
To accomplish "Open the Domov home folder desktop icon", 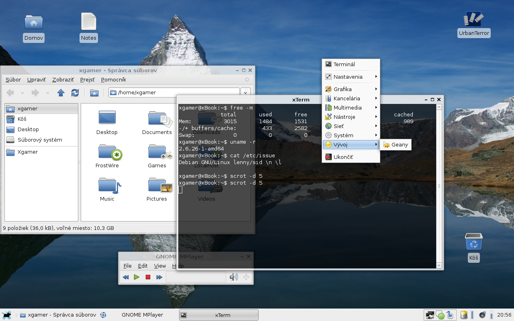I will tap(34, 28).
